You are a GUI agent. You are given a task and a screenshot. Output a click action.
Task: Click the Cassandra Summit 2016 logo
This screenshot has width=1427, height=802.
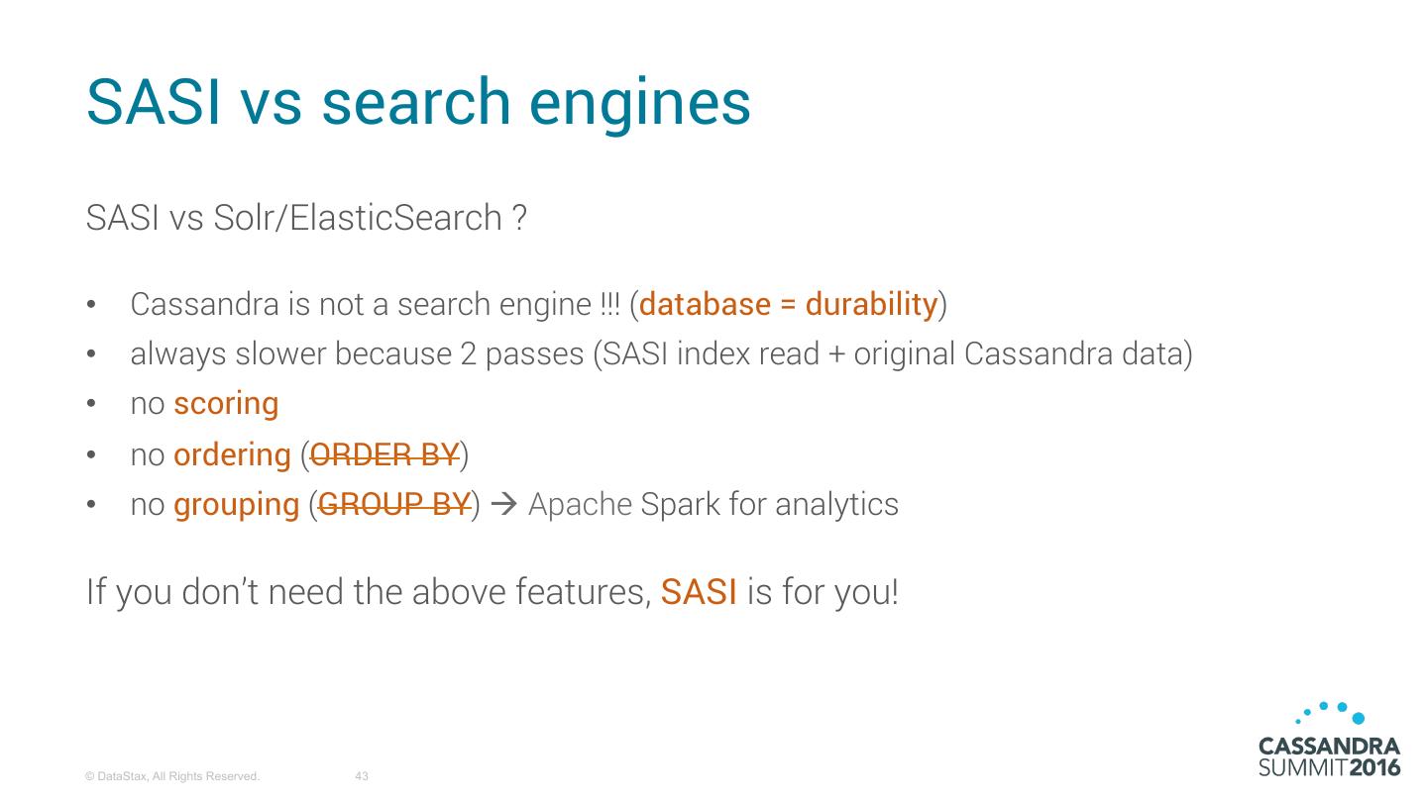(x=1329, y=756)
